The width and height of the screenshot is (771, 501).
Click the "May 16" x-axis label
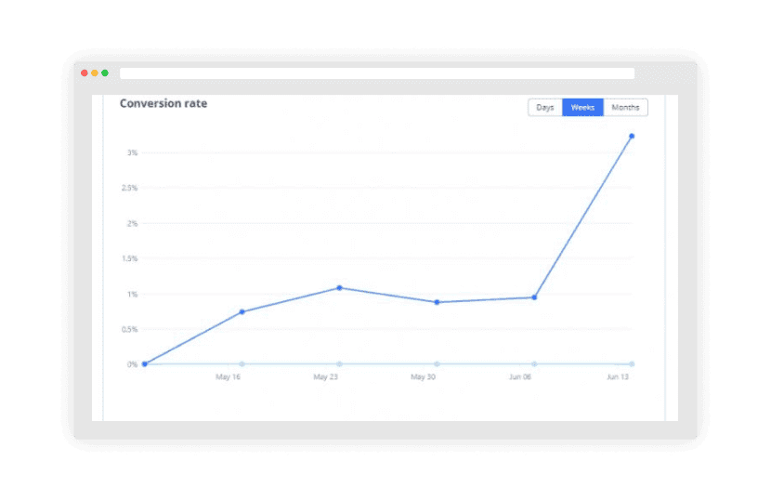(228, 377)
